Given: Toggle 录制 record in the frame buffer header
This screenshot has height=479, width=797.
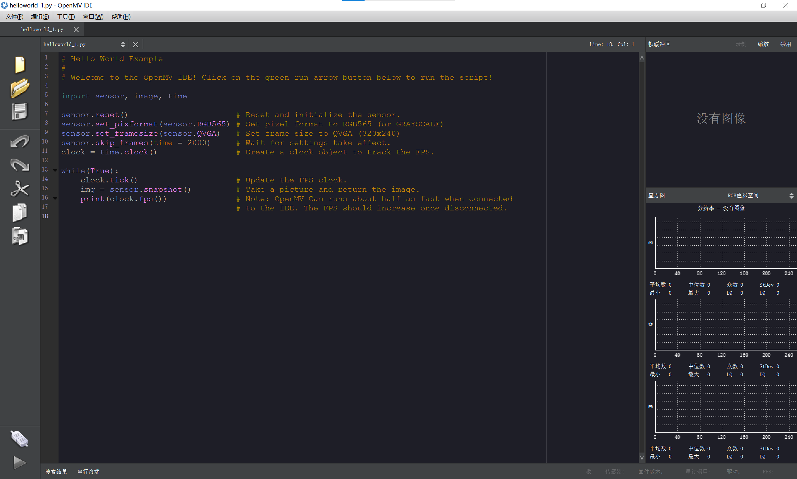Looking at the screenshot, I should [x=741, y=44].
